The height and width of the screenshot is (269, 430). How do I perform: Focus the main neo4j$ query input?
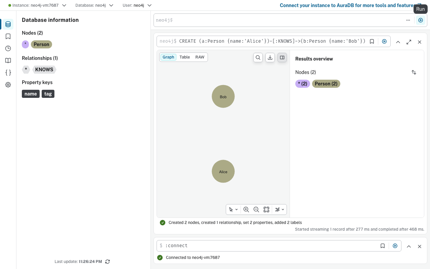click(x=279, y=20)
